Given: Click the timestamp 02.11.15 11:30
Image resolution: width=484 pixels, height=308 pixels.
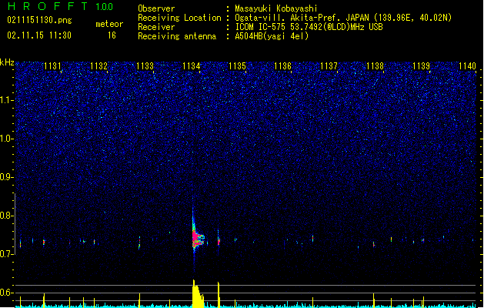Looking at the screenshot, I should 39,35.
